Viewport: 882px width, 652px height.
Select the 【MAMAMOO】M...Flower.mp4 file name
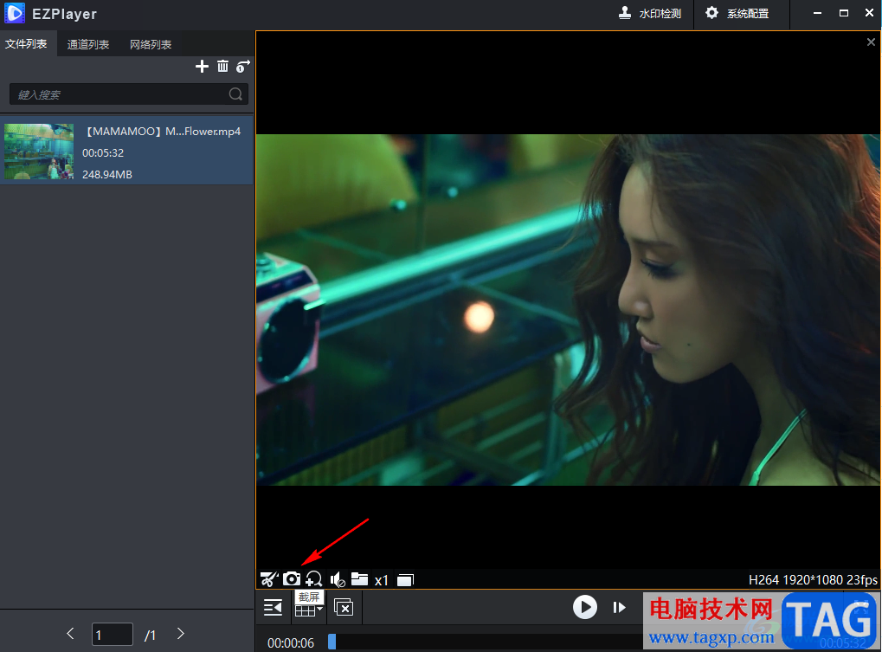pyautogui.click(x=162, y=131)
